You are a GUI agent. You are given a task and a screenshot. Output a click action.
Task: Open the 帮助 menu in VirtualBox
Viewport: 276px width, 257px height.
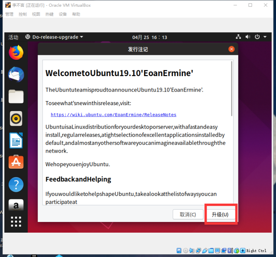[x=76, y=14]
